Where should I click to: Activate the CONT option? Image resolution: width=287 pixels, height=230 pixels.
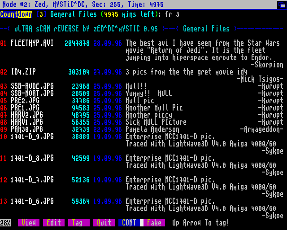pyautogui.click(x=129, y=223)
